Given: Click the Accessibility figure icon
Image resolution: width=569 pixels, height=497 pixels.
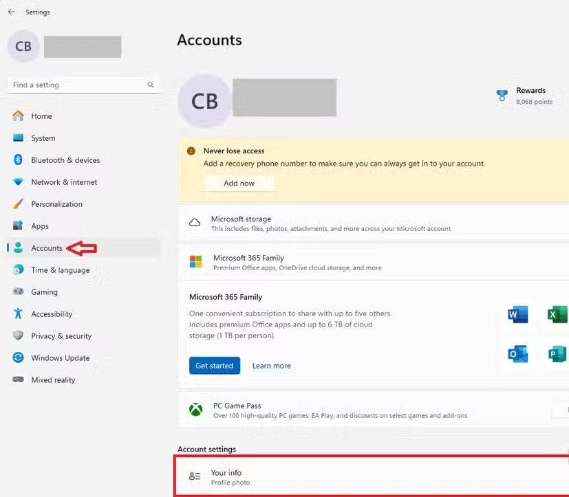Looking at the screenshot, I should click(18, 313).
